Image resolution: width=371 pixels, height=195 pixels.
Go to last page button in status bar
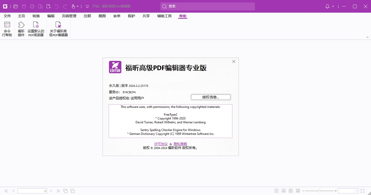(x=58, y=191)
